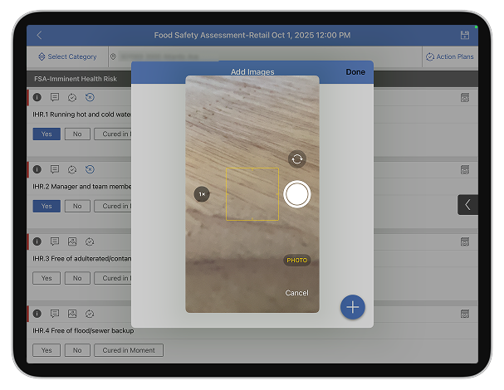Viewport: 504px width, 390px height.
Task: Select No for IHR.2 manager question
Action: pos(77,207)
